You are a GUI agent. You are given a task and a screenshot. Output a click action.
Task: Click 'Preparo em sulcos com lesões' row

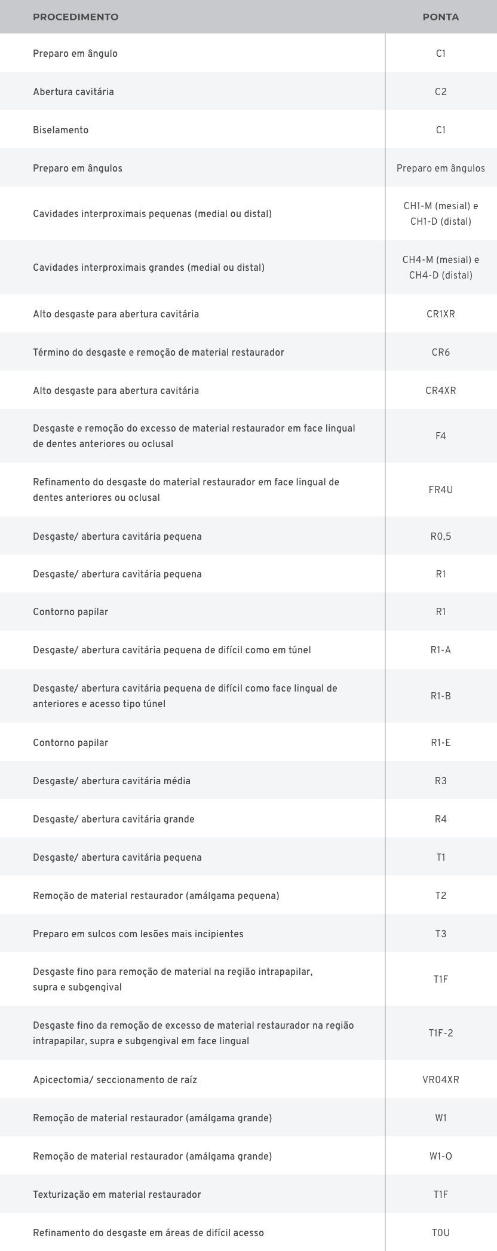(x=138, y=934)
